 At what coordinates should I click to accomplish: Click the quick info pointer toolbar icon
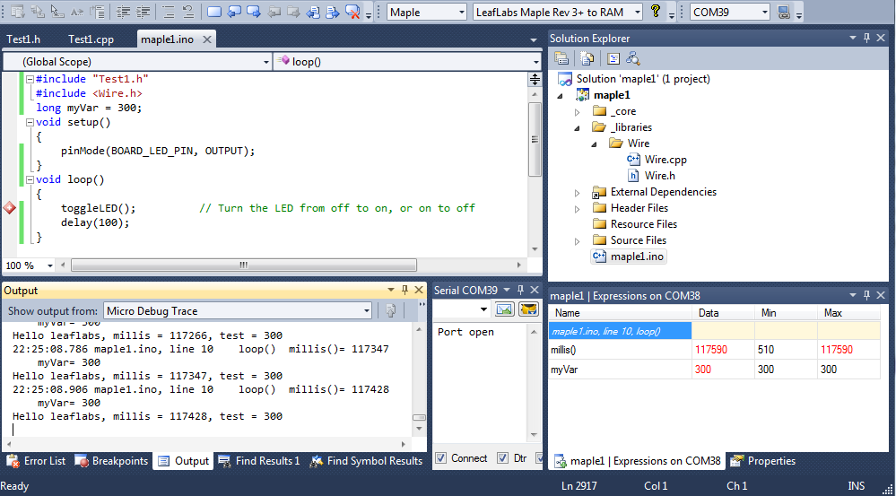pyautogui.click(x=57, y=11)
